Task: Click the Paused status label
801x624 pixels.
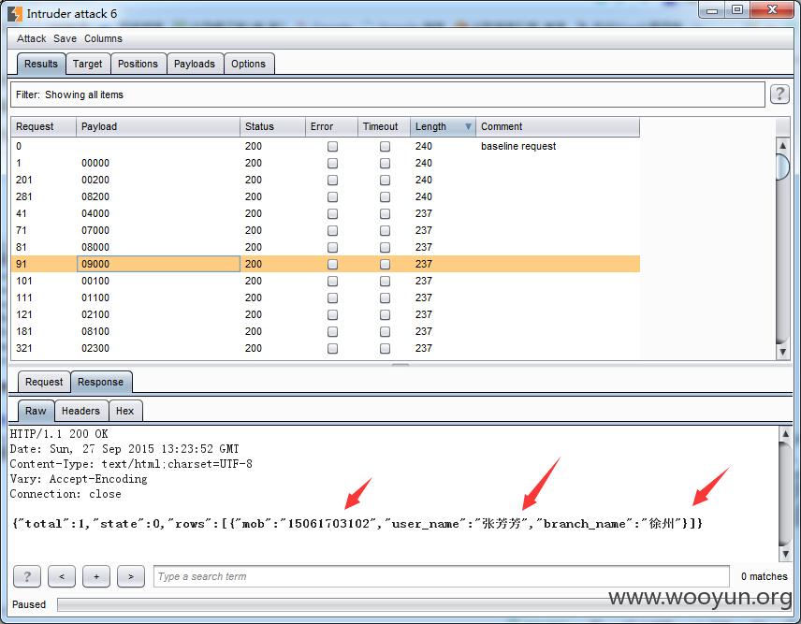Action: point(29,604)
